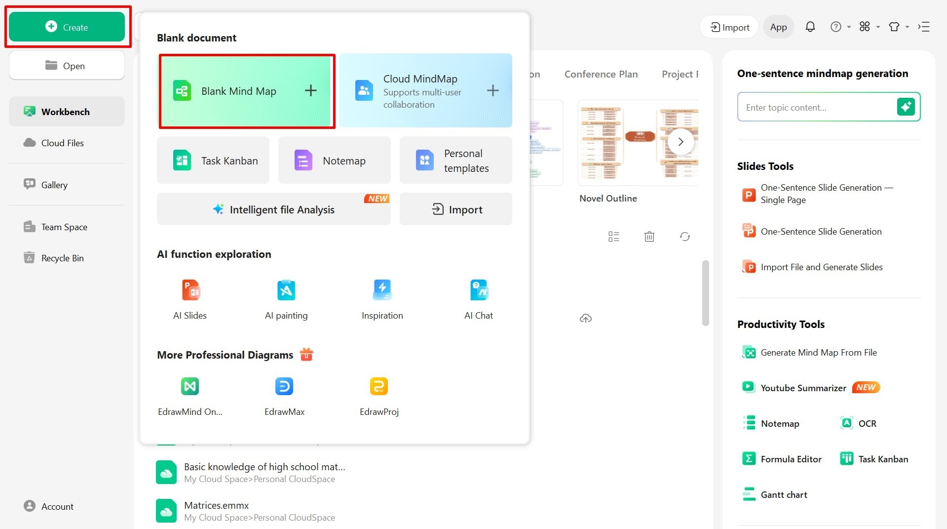Click the gift icon beside More Professional Diagrams

point(306,355)
